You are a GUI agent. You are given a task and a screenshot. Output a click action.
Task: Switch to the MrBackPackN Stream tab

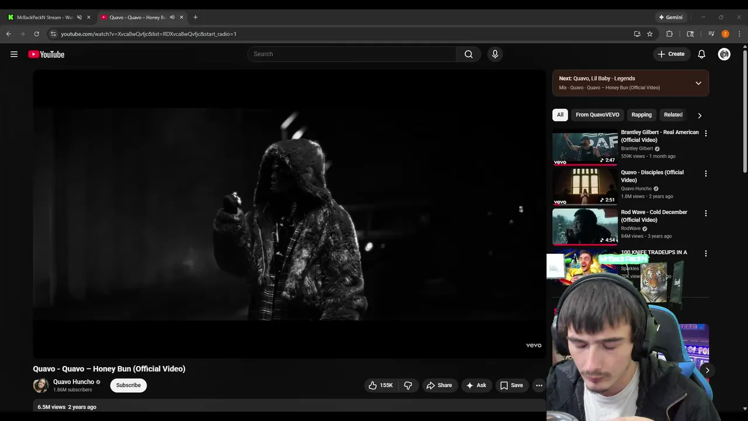[x=44, y=17]
